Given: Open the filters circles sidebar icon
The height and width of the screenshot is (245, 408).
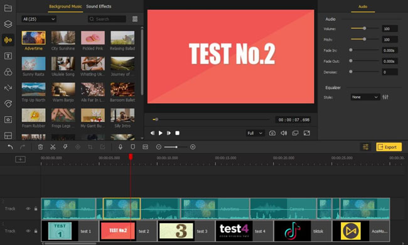Looking at the screenshot, I should click(8, 72).
